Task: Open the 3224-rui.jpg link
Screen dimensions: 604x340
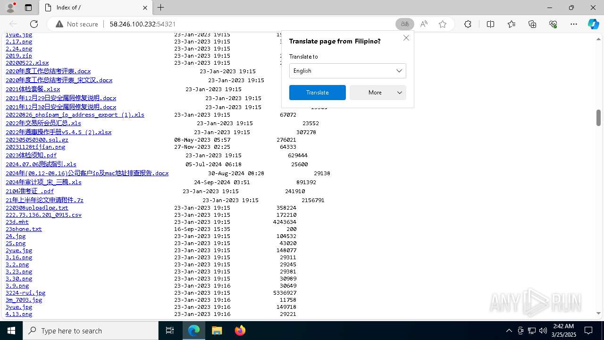Action: point(25,293)
